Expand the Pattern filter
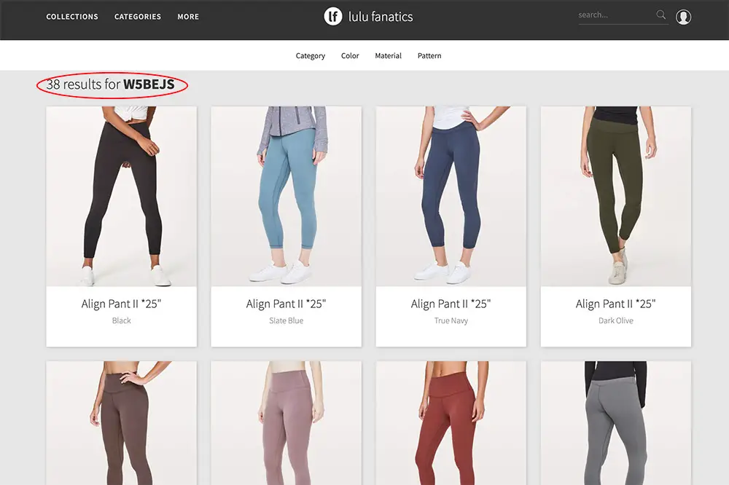This screenshot has width=729, height=485. (x=429, y=56)
